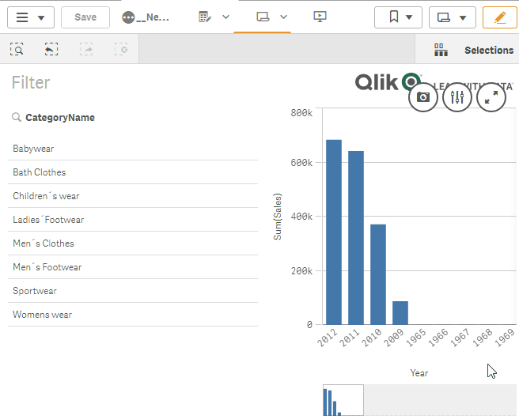Open the hamburger navigation menu

[31, 17]
